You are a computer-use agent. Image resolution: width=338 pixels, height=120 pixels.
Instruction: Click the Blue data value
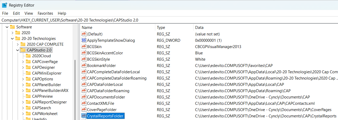pyautogui.click(x=199, y=53)
